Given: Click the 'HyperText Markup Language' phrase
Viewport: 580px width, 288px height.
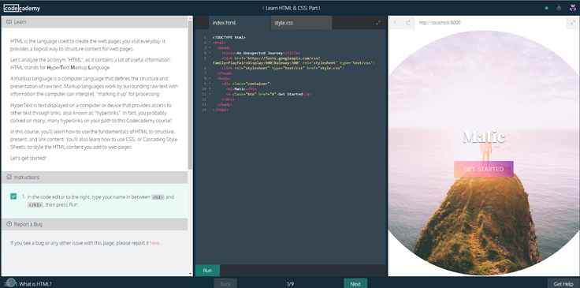Looking at the screenshot, I should (x=79, y=68).
